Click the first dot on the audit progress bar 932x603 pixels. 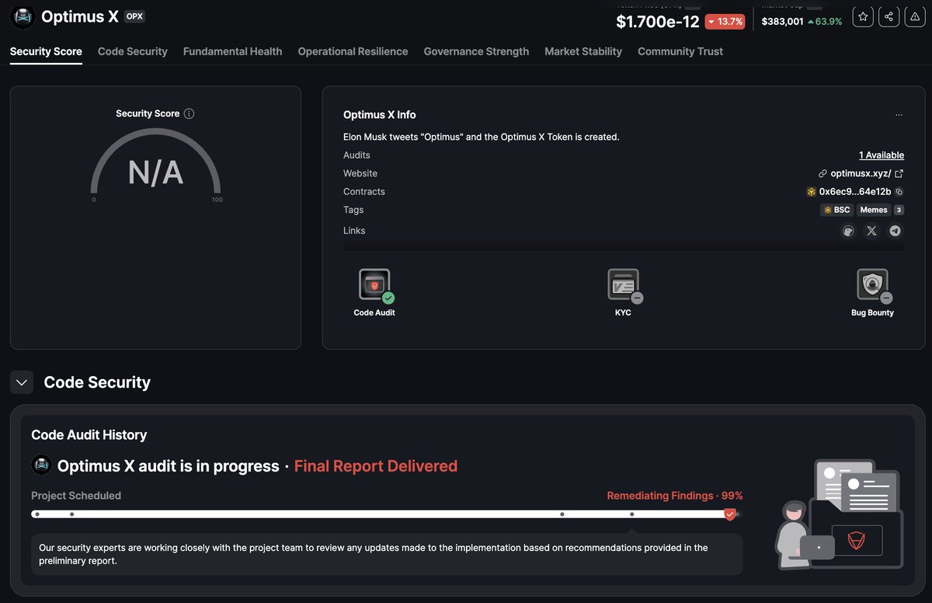coord(37,514)
